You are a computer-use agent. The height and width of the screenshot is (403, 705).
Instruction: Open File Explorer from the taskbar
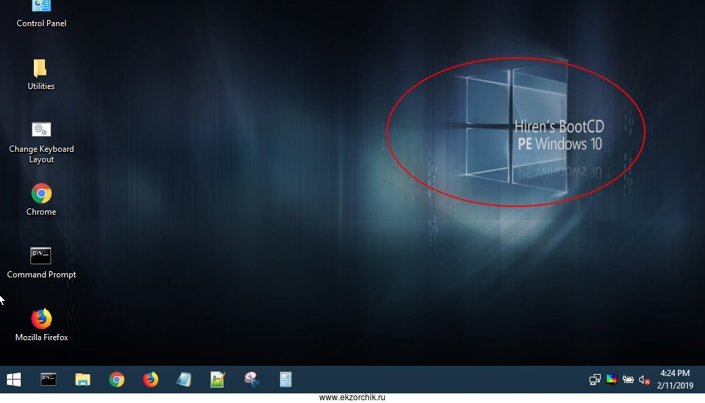(x=82, y=380)
